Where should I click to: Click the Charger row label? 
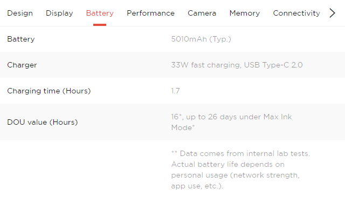tap(22, 65)
